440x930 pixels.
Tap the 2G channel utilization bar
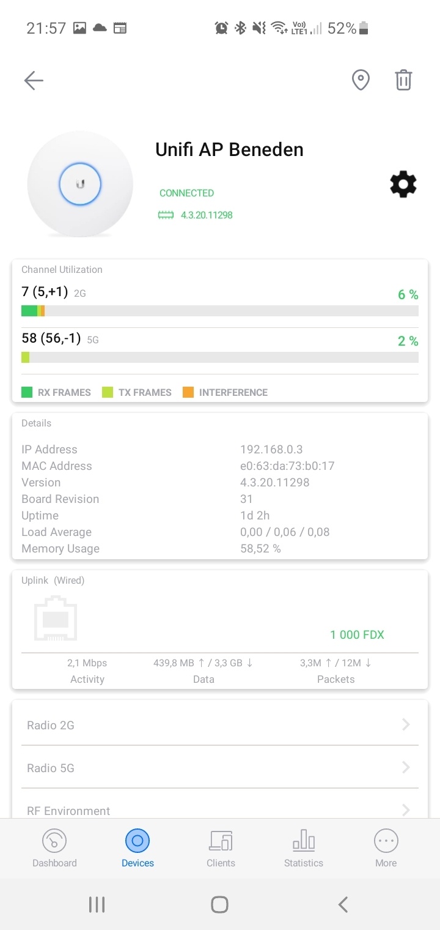[220, 311]
